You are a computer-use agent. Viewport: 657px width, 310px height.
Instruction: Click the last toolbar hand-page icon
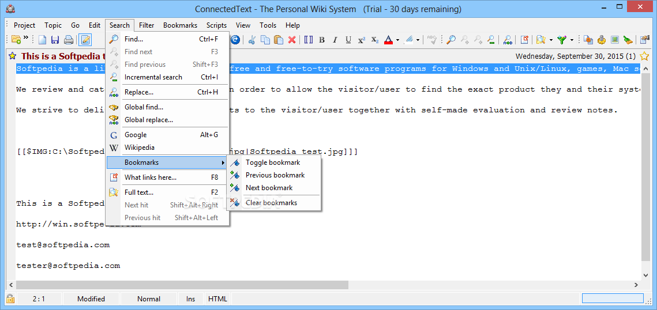(x=644, y=40)
